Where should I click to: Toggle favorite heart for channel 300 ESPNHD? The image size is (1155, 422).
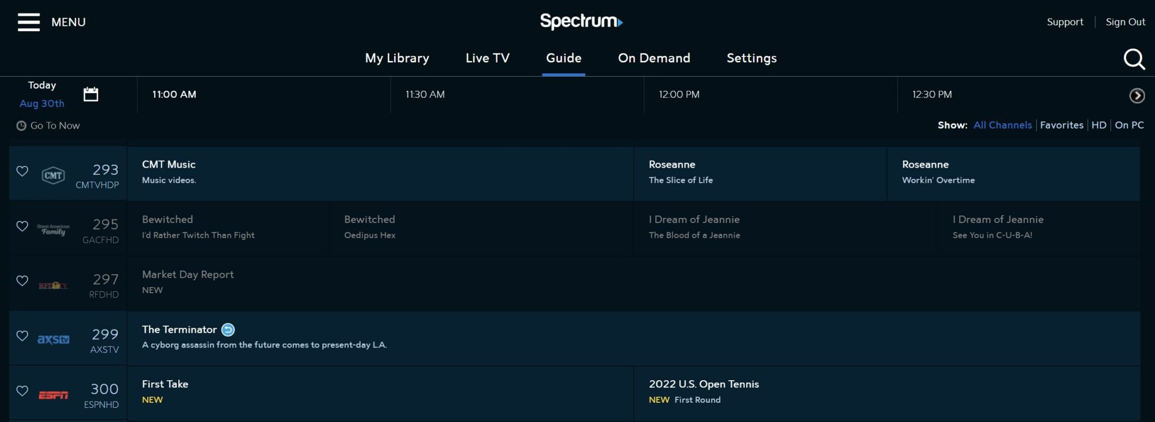[22, 390]
